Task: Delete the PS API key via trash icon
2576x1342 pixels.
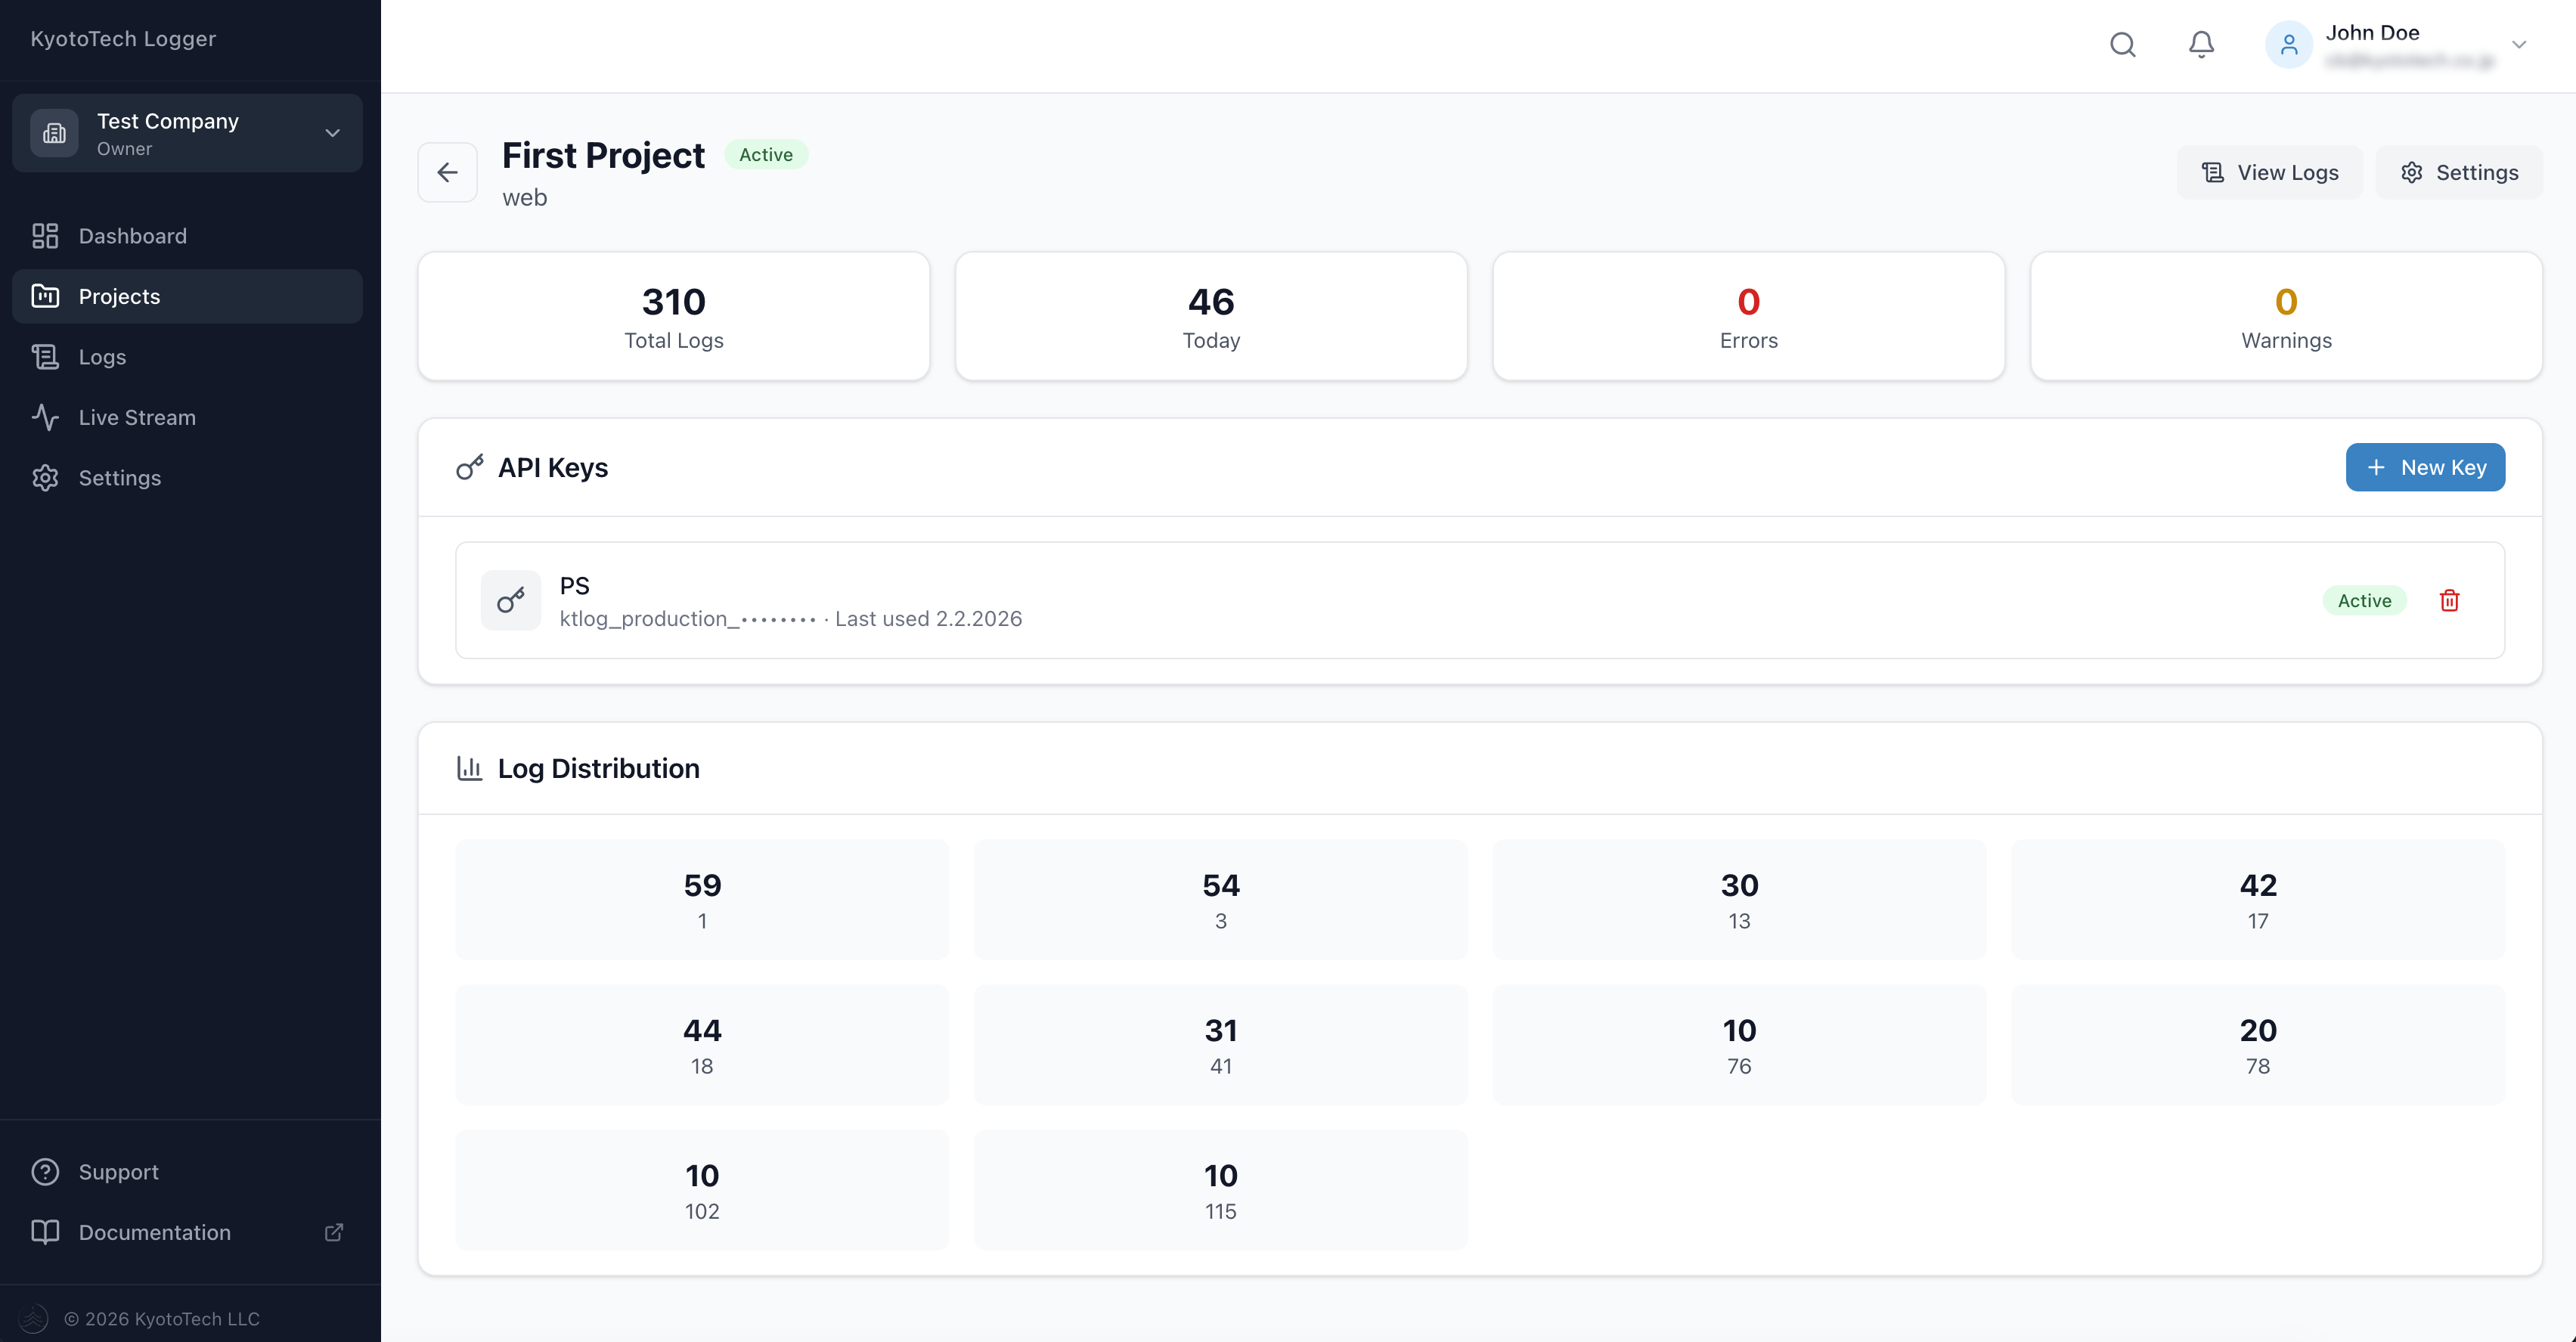Action: point(2449,600)
